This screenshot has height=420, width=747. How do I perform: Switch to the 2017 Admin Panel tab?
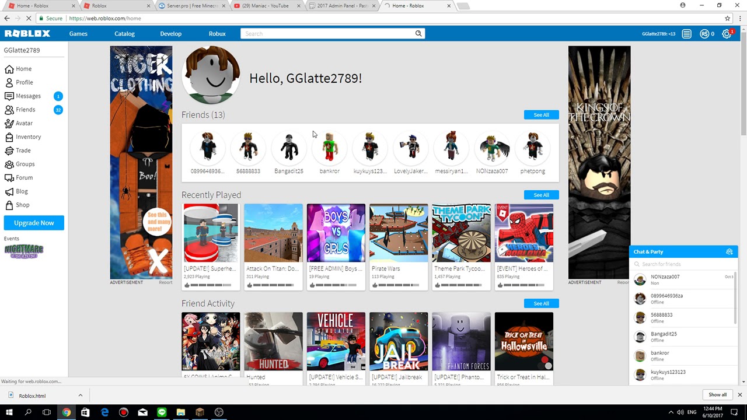pos(341,6)
